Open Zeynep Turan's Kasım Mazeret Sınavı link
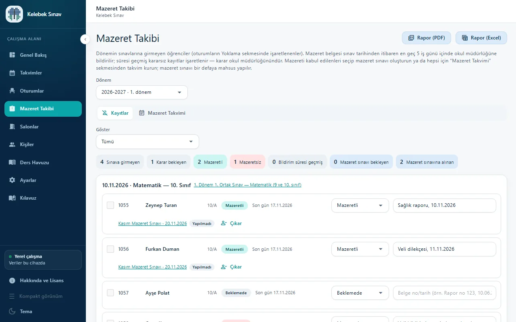The width and height of the screenshot is (516, 322). (152, 223)
